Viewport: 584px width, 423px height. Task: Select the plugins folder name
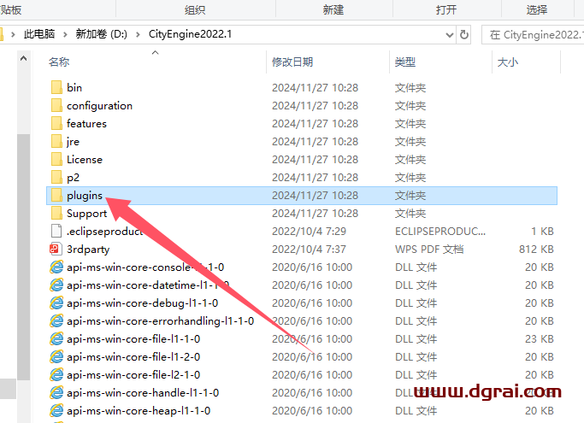click(x=85, y=196)
